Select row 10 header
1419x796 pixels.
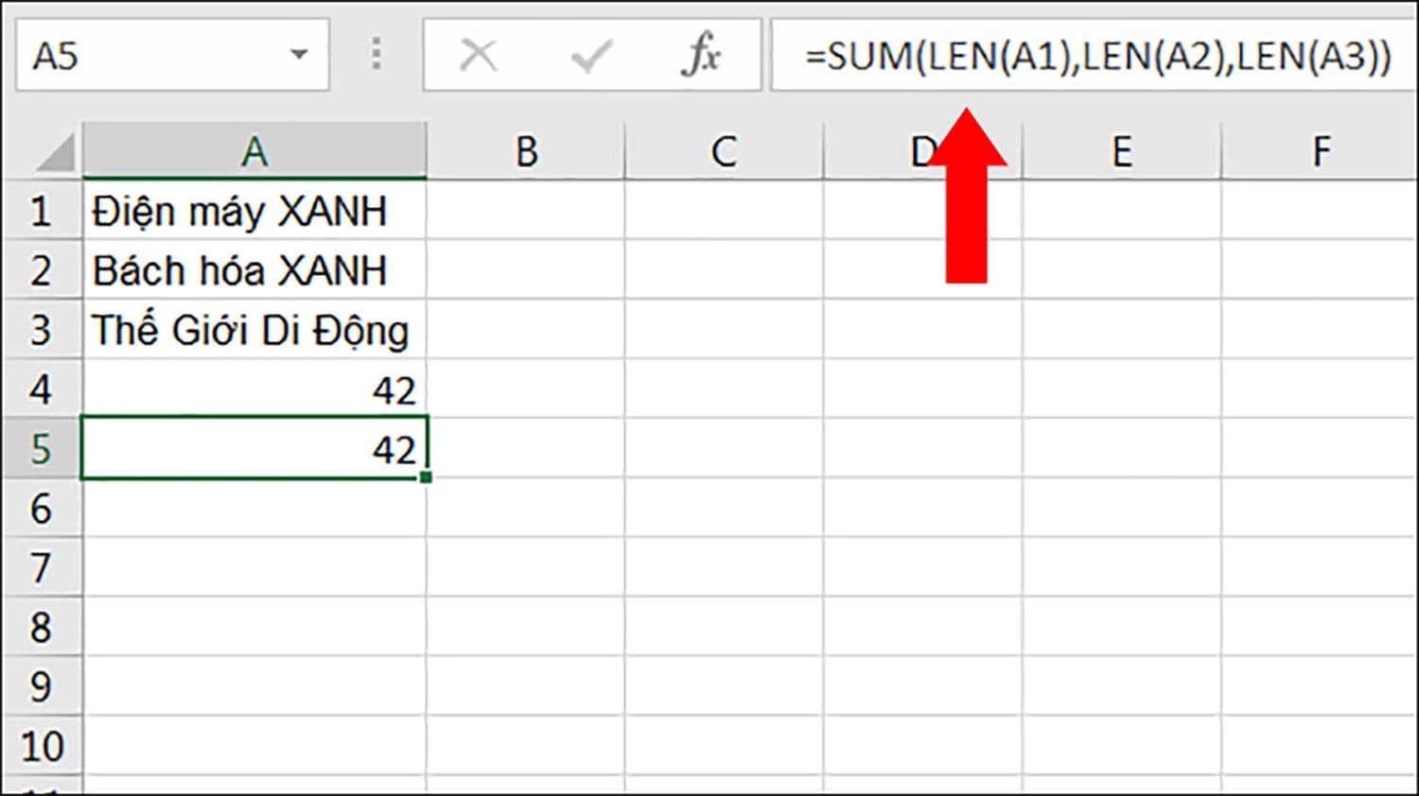click(x=41, y=746)
